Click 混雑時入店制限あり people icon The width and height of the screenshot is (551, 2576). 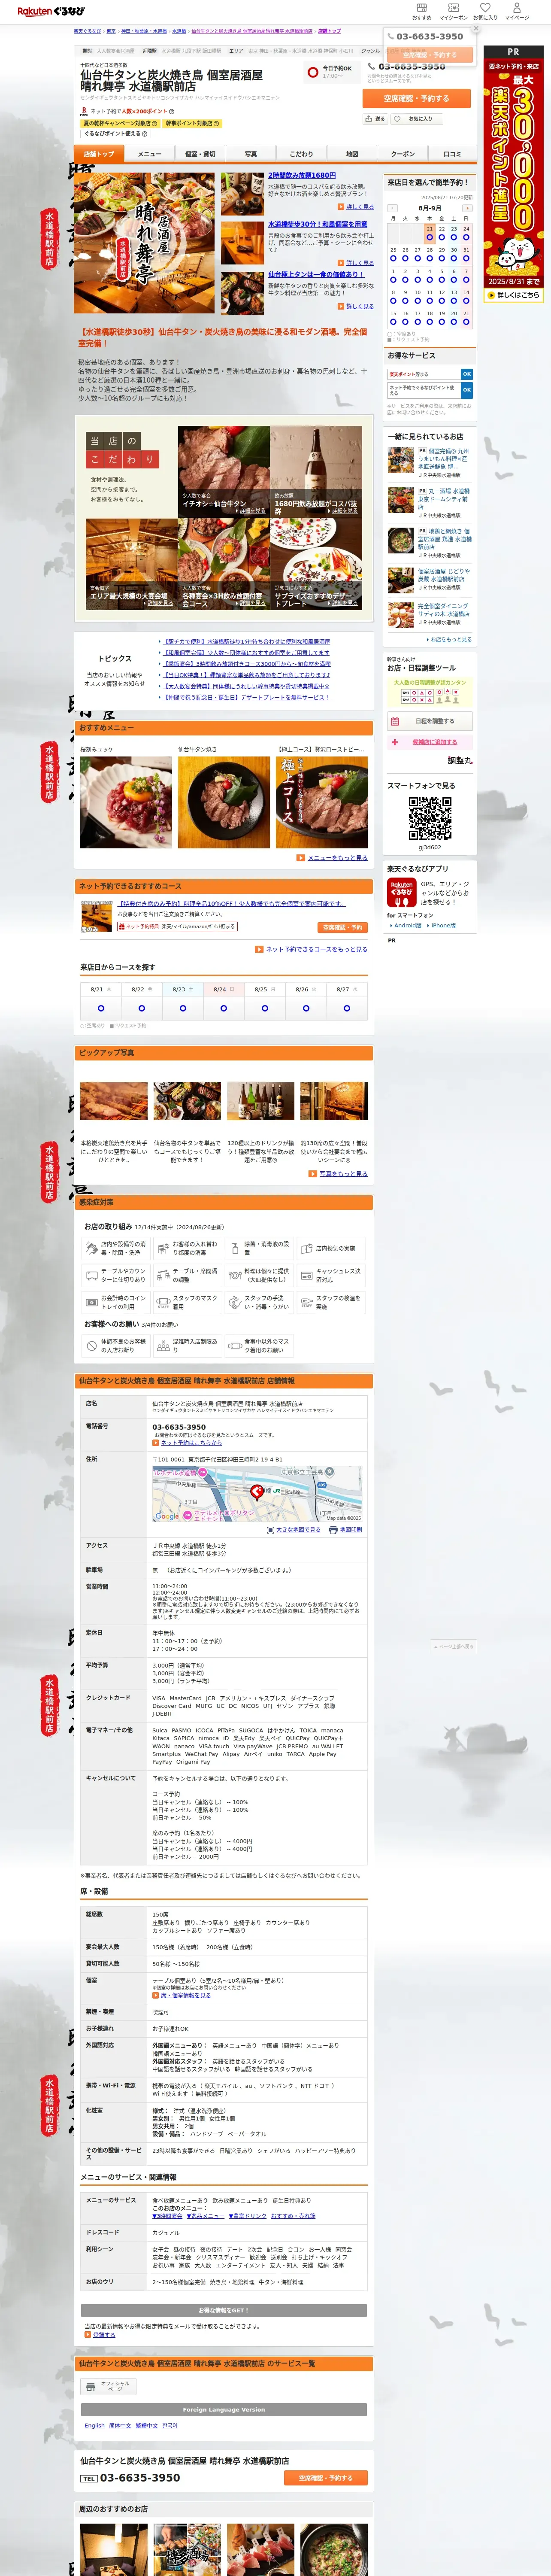coord(163,1345)
